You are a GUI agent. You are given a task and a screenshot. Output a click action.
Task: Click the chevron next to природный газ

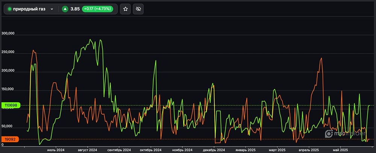(52, 9)
